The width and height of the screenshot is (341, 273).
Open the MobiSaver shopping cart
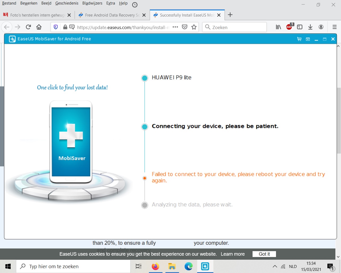(x=299, y=39)
